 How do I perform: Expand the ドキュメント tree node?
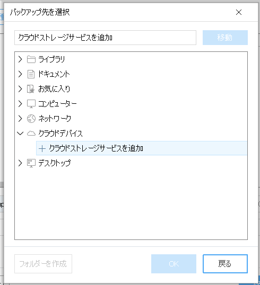(20, 74)
